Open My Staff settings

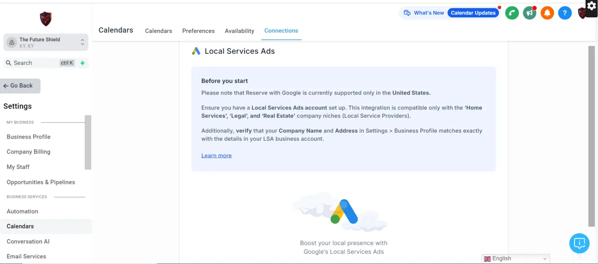click(18, 167)
